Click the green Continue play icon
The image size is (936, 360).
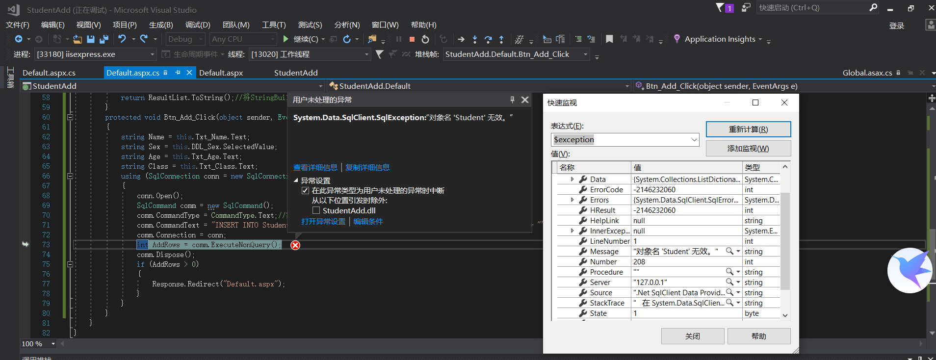[286, 39]
